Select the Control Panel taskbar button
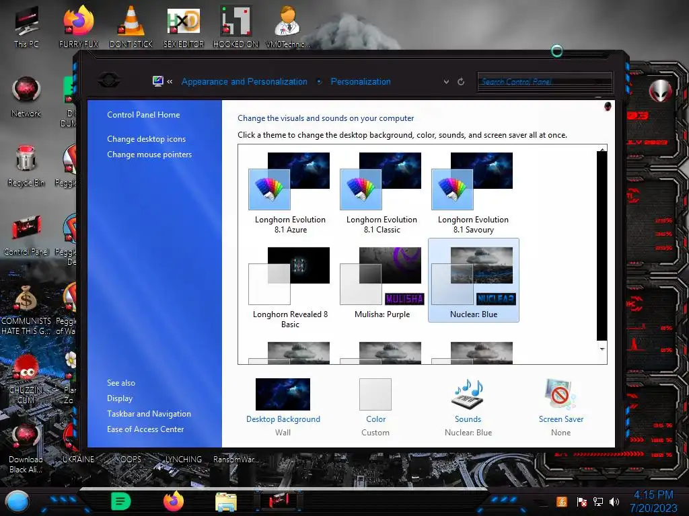 coord(279,501)
